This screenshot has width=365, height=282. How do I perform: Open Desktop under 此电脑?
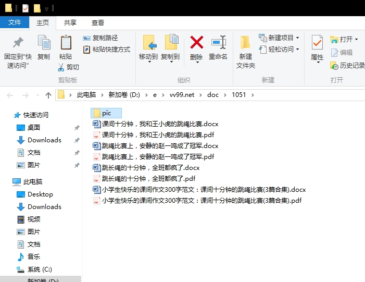35,194
